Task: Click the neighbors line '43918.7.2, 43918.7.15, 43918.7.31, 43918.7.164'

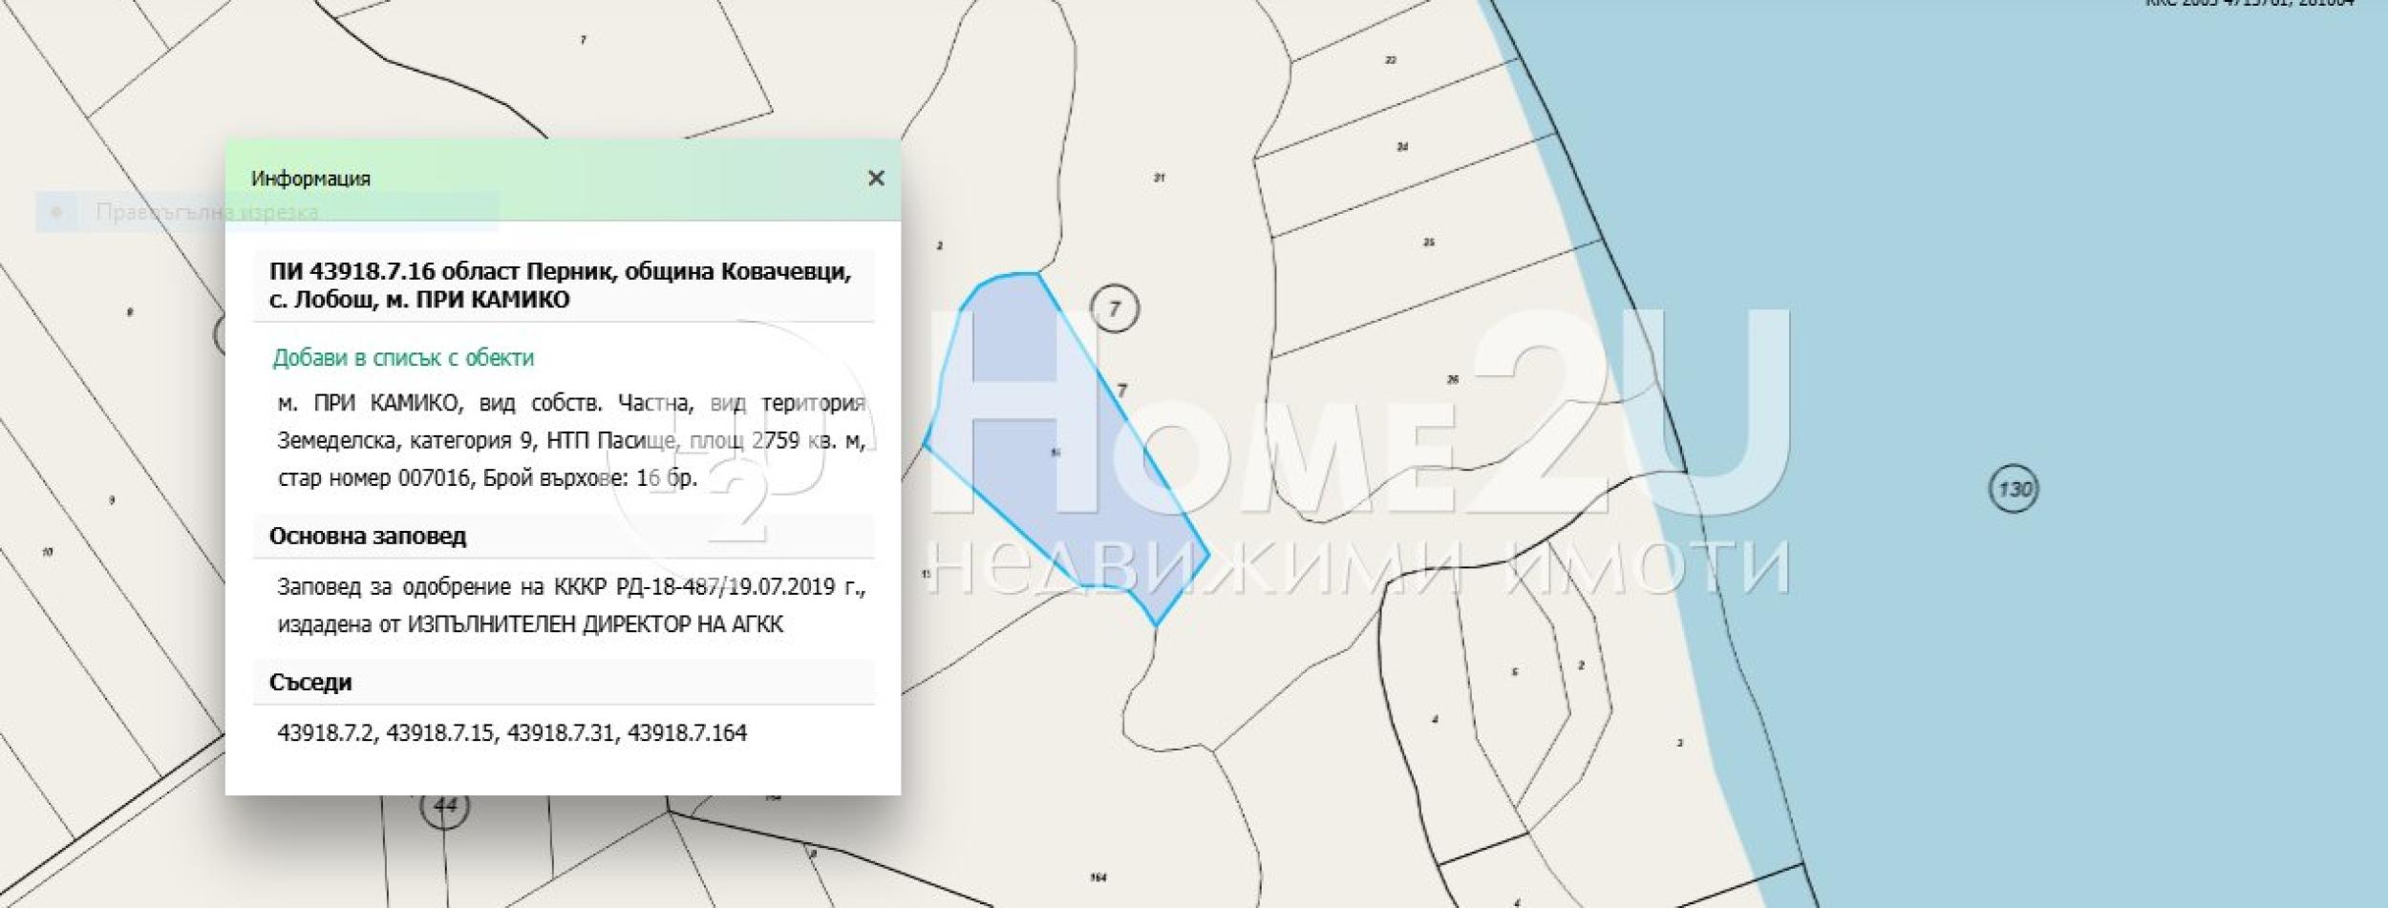Action: click(512, 733)
